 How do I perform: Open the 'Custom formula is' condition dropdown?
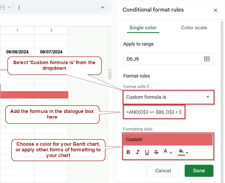tap(168, 97)
